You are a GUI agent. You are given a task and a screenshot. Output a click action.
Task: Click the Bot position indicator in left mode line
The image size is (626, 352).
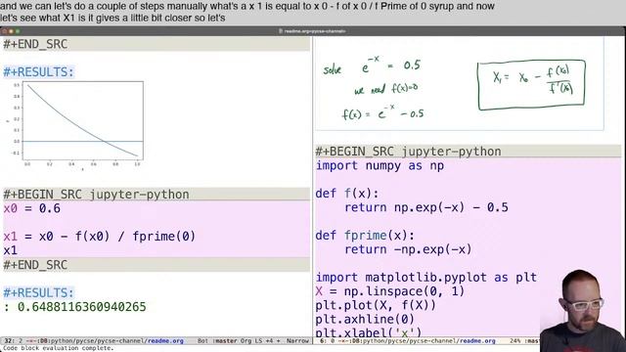pyautogui.click(x=202, y=341)
